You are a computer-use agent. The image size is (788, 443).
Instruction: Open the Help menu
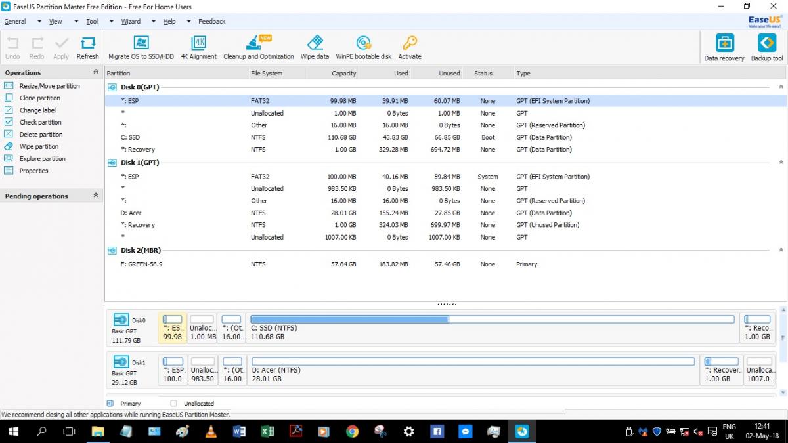pyautogui.click(x=169, y=21)
